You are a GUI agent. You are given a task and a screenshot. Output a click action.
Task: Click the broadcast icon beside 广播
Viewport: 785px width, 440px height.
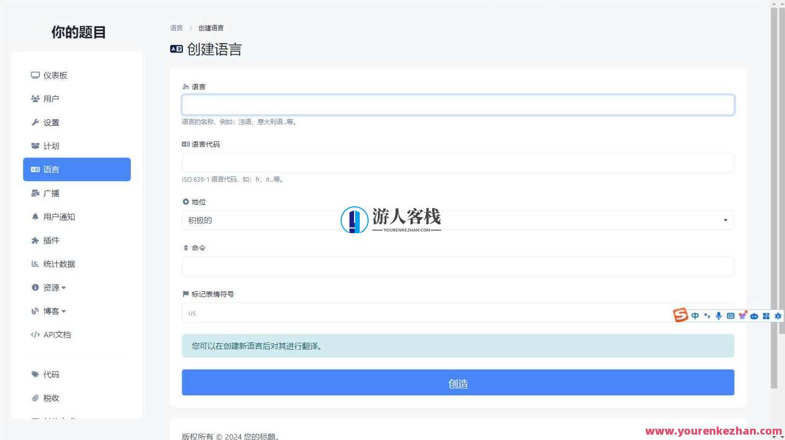coord(35,193)
